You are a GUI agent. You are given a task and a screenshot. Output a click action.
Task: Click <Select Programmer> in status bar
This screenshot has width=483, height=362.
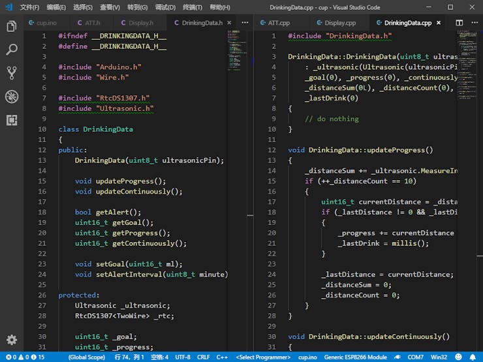264,357
